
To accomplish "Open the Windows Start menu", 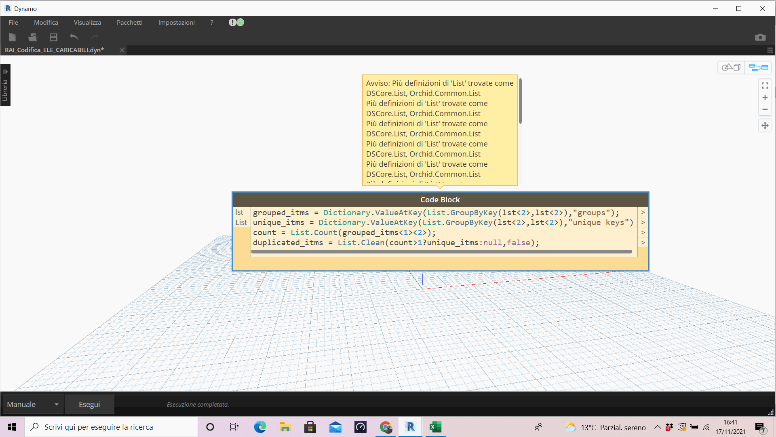I will [x=12, y=427].
